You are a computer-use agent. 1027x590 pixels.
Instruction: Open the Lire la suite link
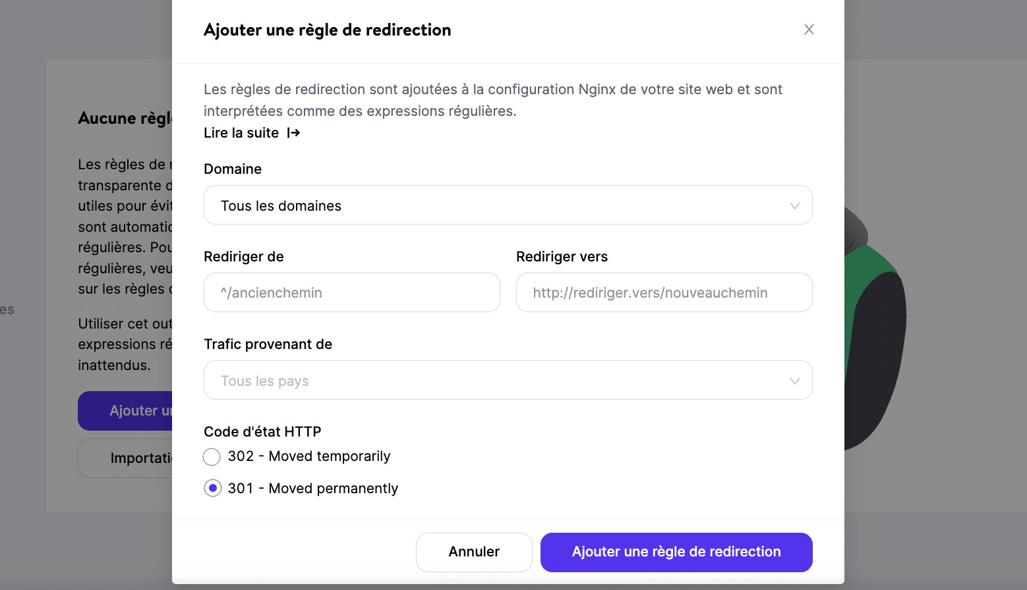point(241,132)
